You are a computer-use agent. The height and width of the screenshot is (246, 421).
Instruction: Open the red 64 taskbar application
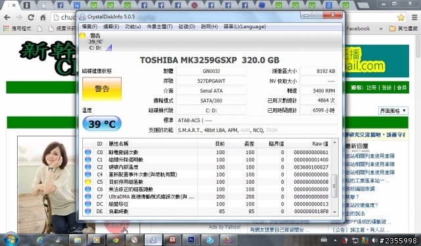click(172, 240)
